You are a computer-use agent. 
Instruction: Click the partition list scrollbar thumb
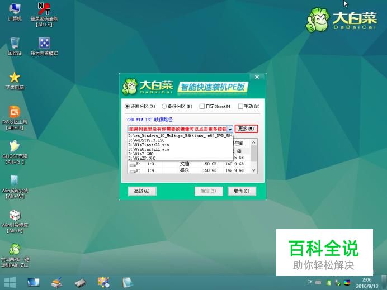[254, 154]
